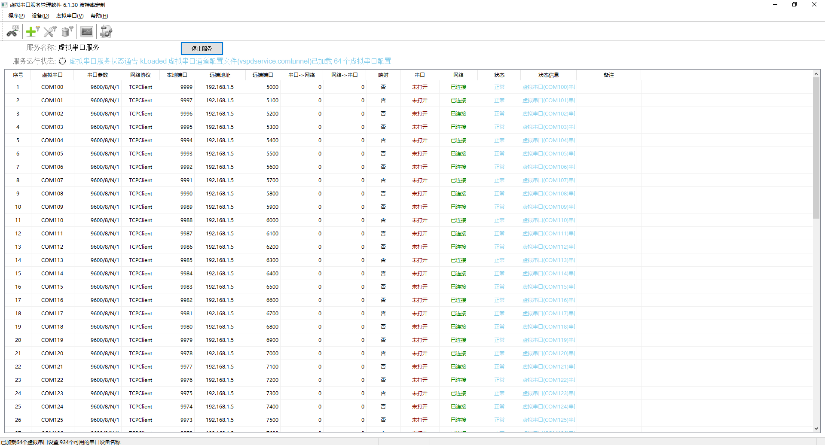Viewport: 825px width, 445px height.
Task: Open the monitor display icon in the toolbar
Action: [x=87, y=31]
